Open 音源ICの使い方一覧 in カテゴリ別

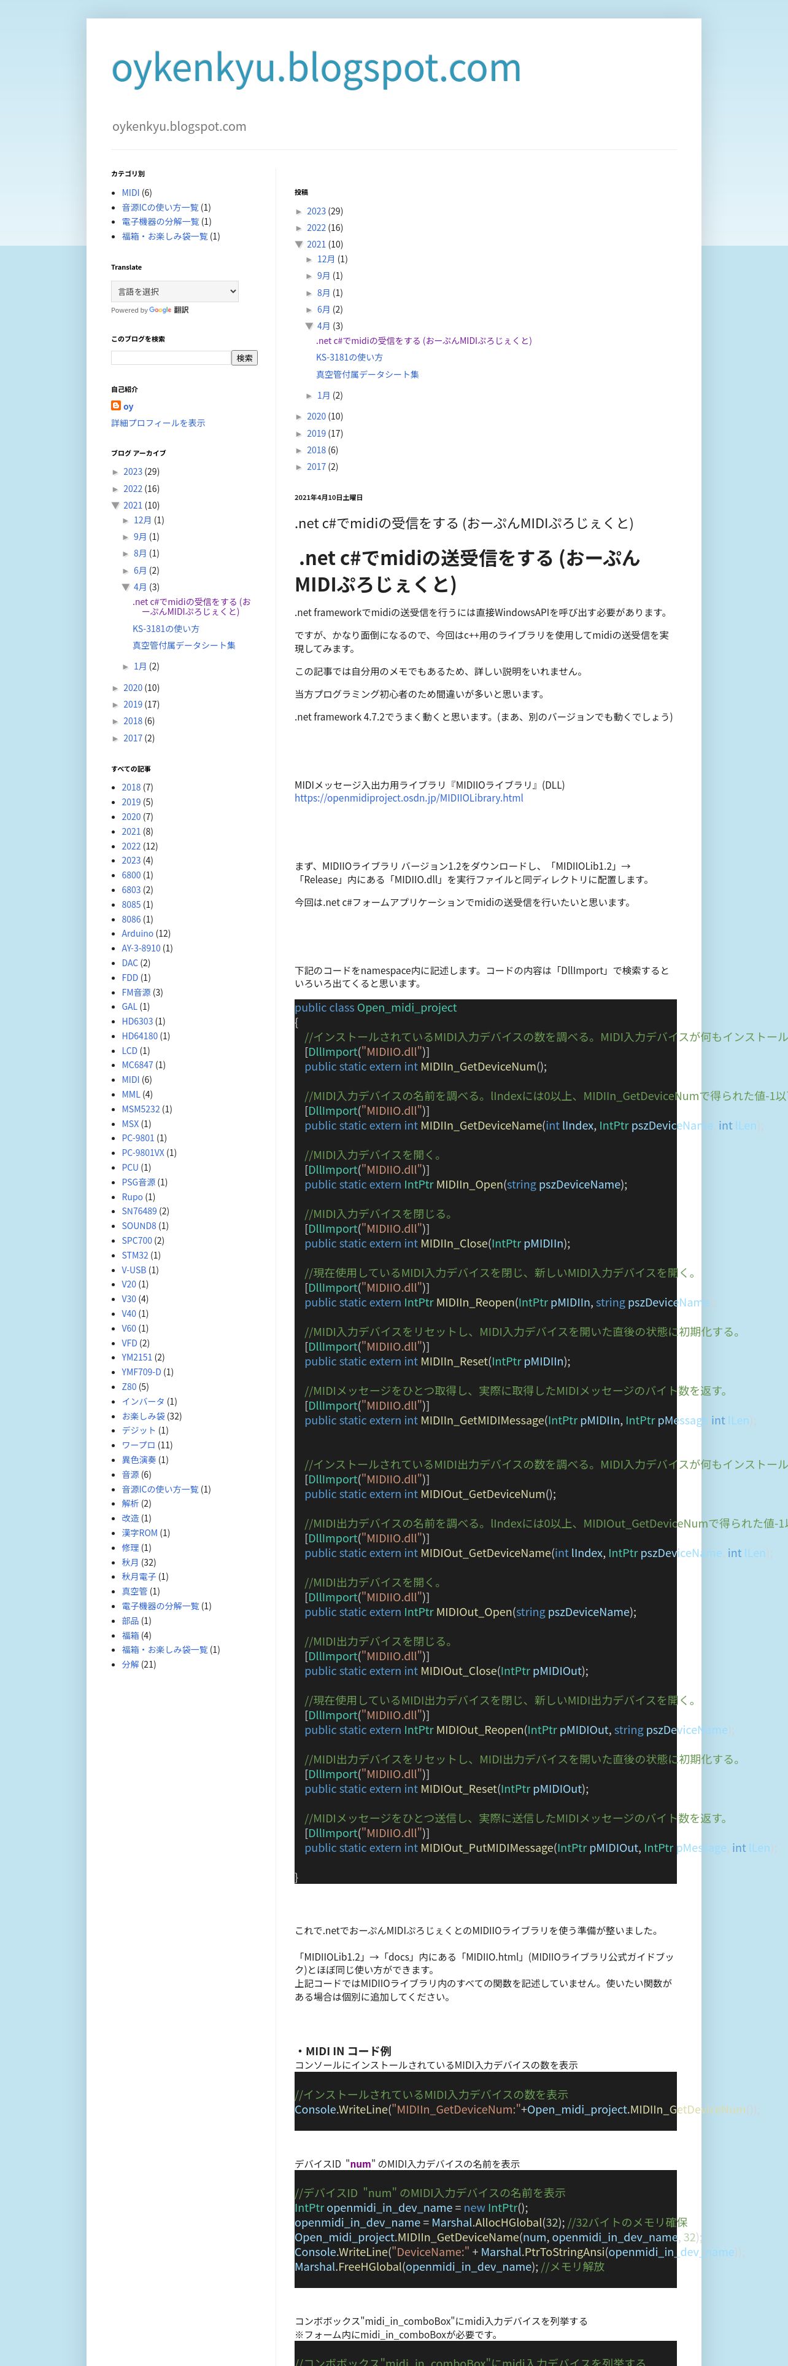(x=161, y=208)
